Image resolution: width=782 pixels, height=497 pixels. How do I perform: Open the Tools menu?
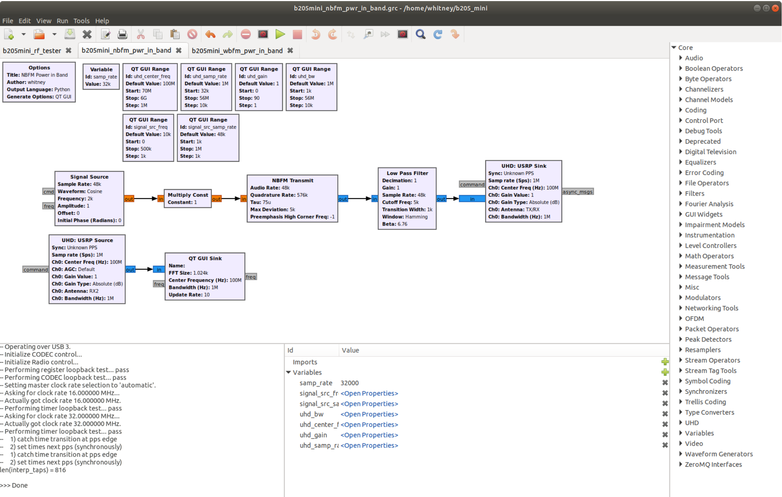coord(81,21)
